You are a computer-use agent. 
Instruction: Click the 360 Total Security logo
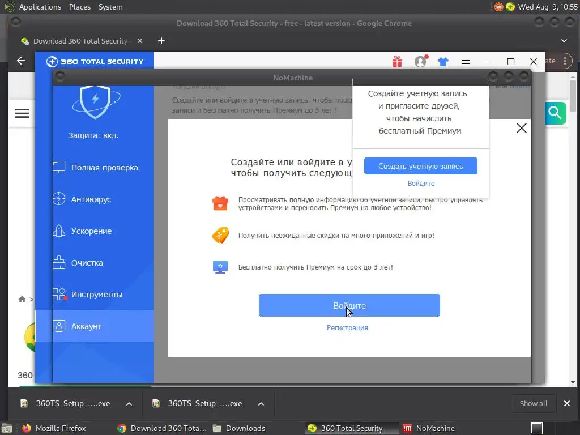(x=95, y=61)
